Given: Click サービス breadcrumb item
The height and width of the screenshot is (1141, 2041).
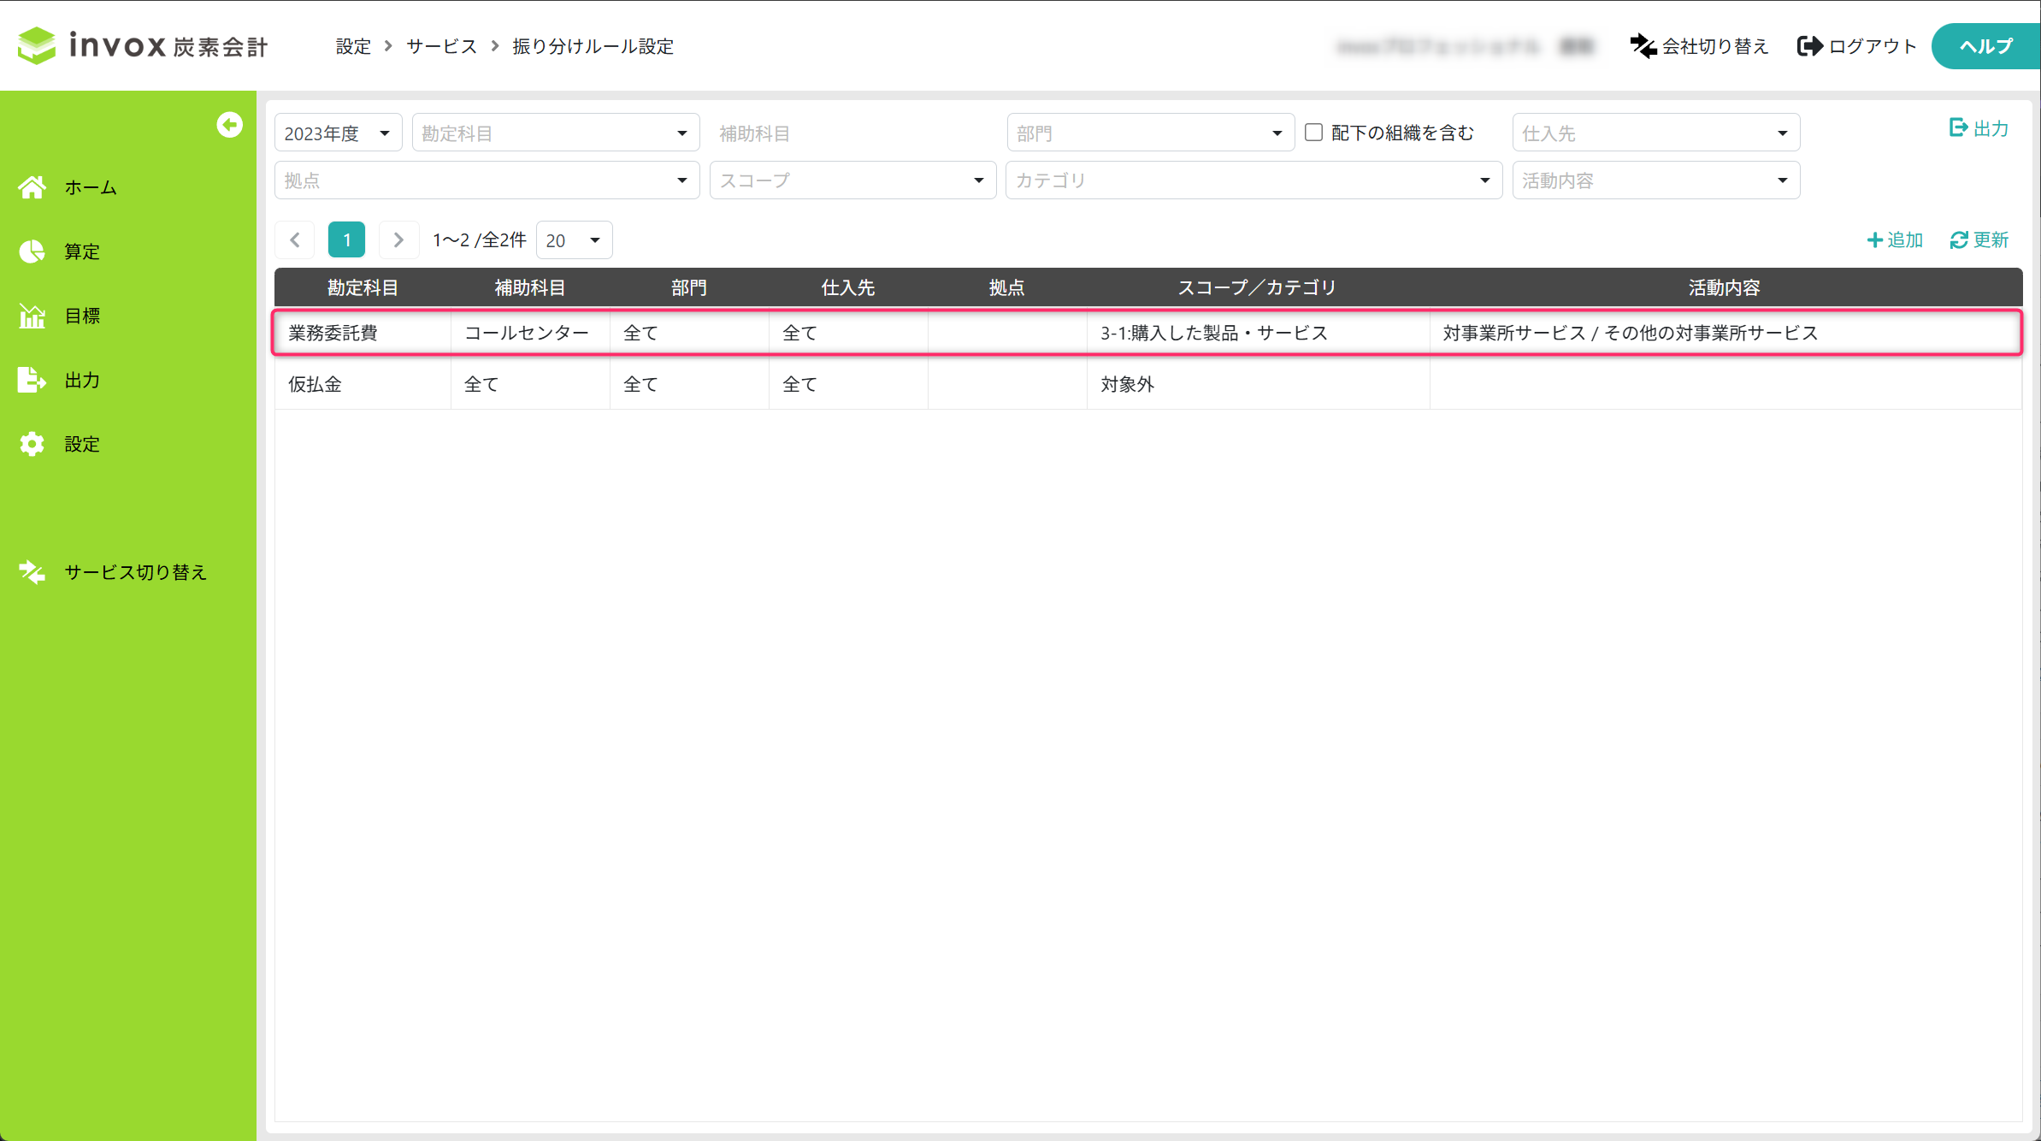Looking at the screenshot, I should click(441, 46).
